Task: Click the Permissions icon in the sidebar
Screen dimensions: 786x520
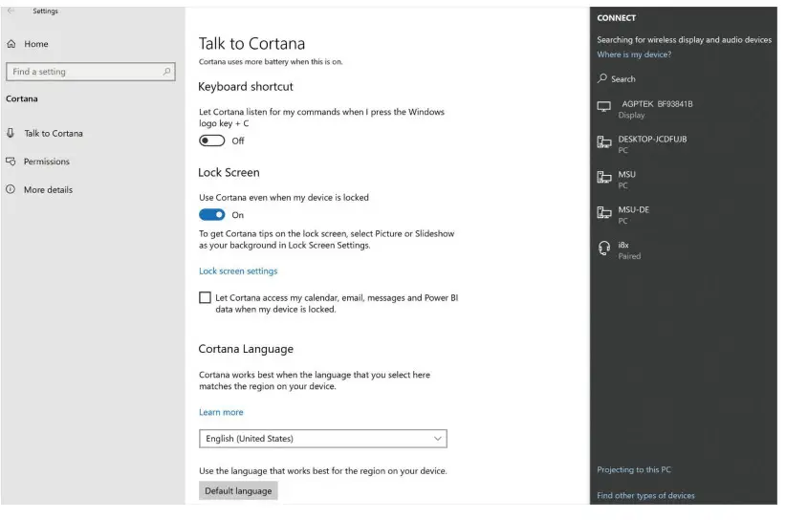Action: click(11, 162)
